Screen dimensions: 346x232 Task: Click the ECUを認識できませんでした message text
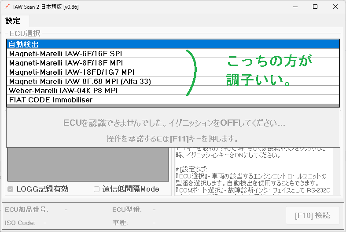point(174,123)
